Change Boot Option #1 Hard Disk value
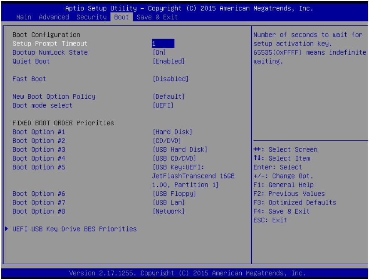This screenshot has width=369, height=280. tap(173, 132)
